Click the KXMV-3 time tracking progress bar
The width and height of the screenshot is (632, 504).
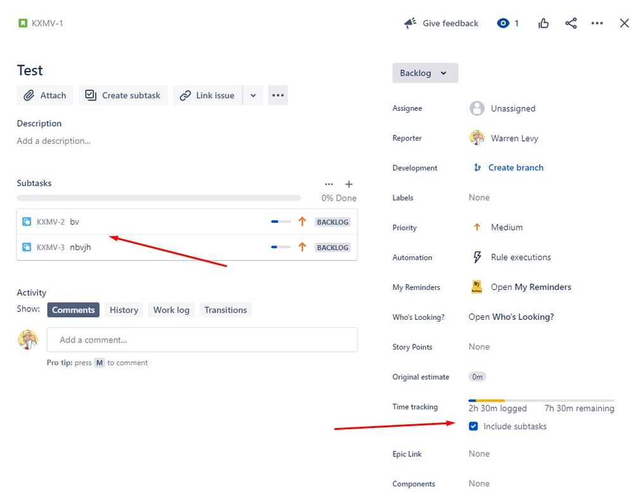(281, 247)
